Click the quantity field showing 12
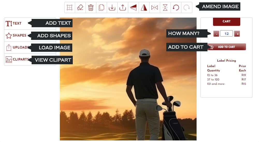 (x=226, y=34)
